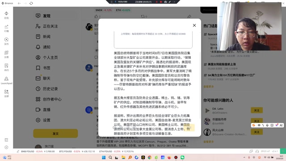
Task: Click the window-layout icon in status bar
Action: point(251,151)
